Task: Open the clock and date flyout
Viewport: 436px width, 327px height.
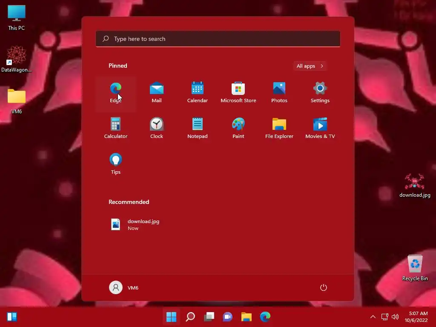Action: (416, 317)
